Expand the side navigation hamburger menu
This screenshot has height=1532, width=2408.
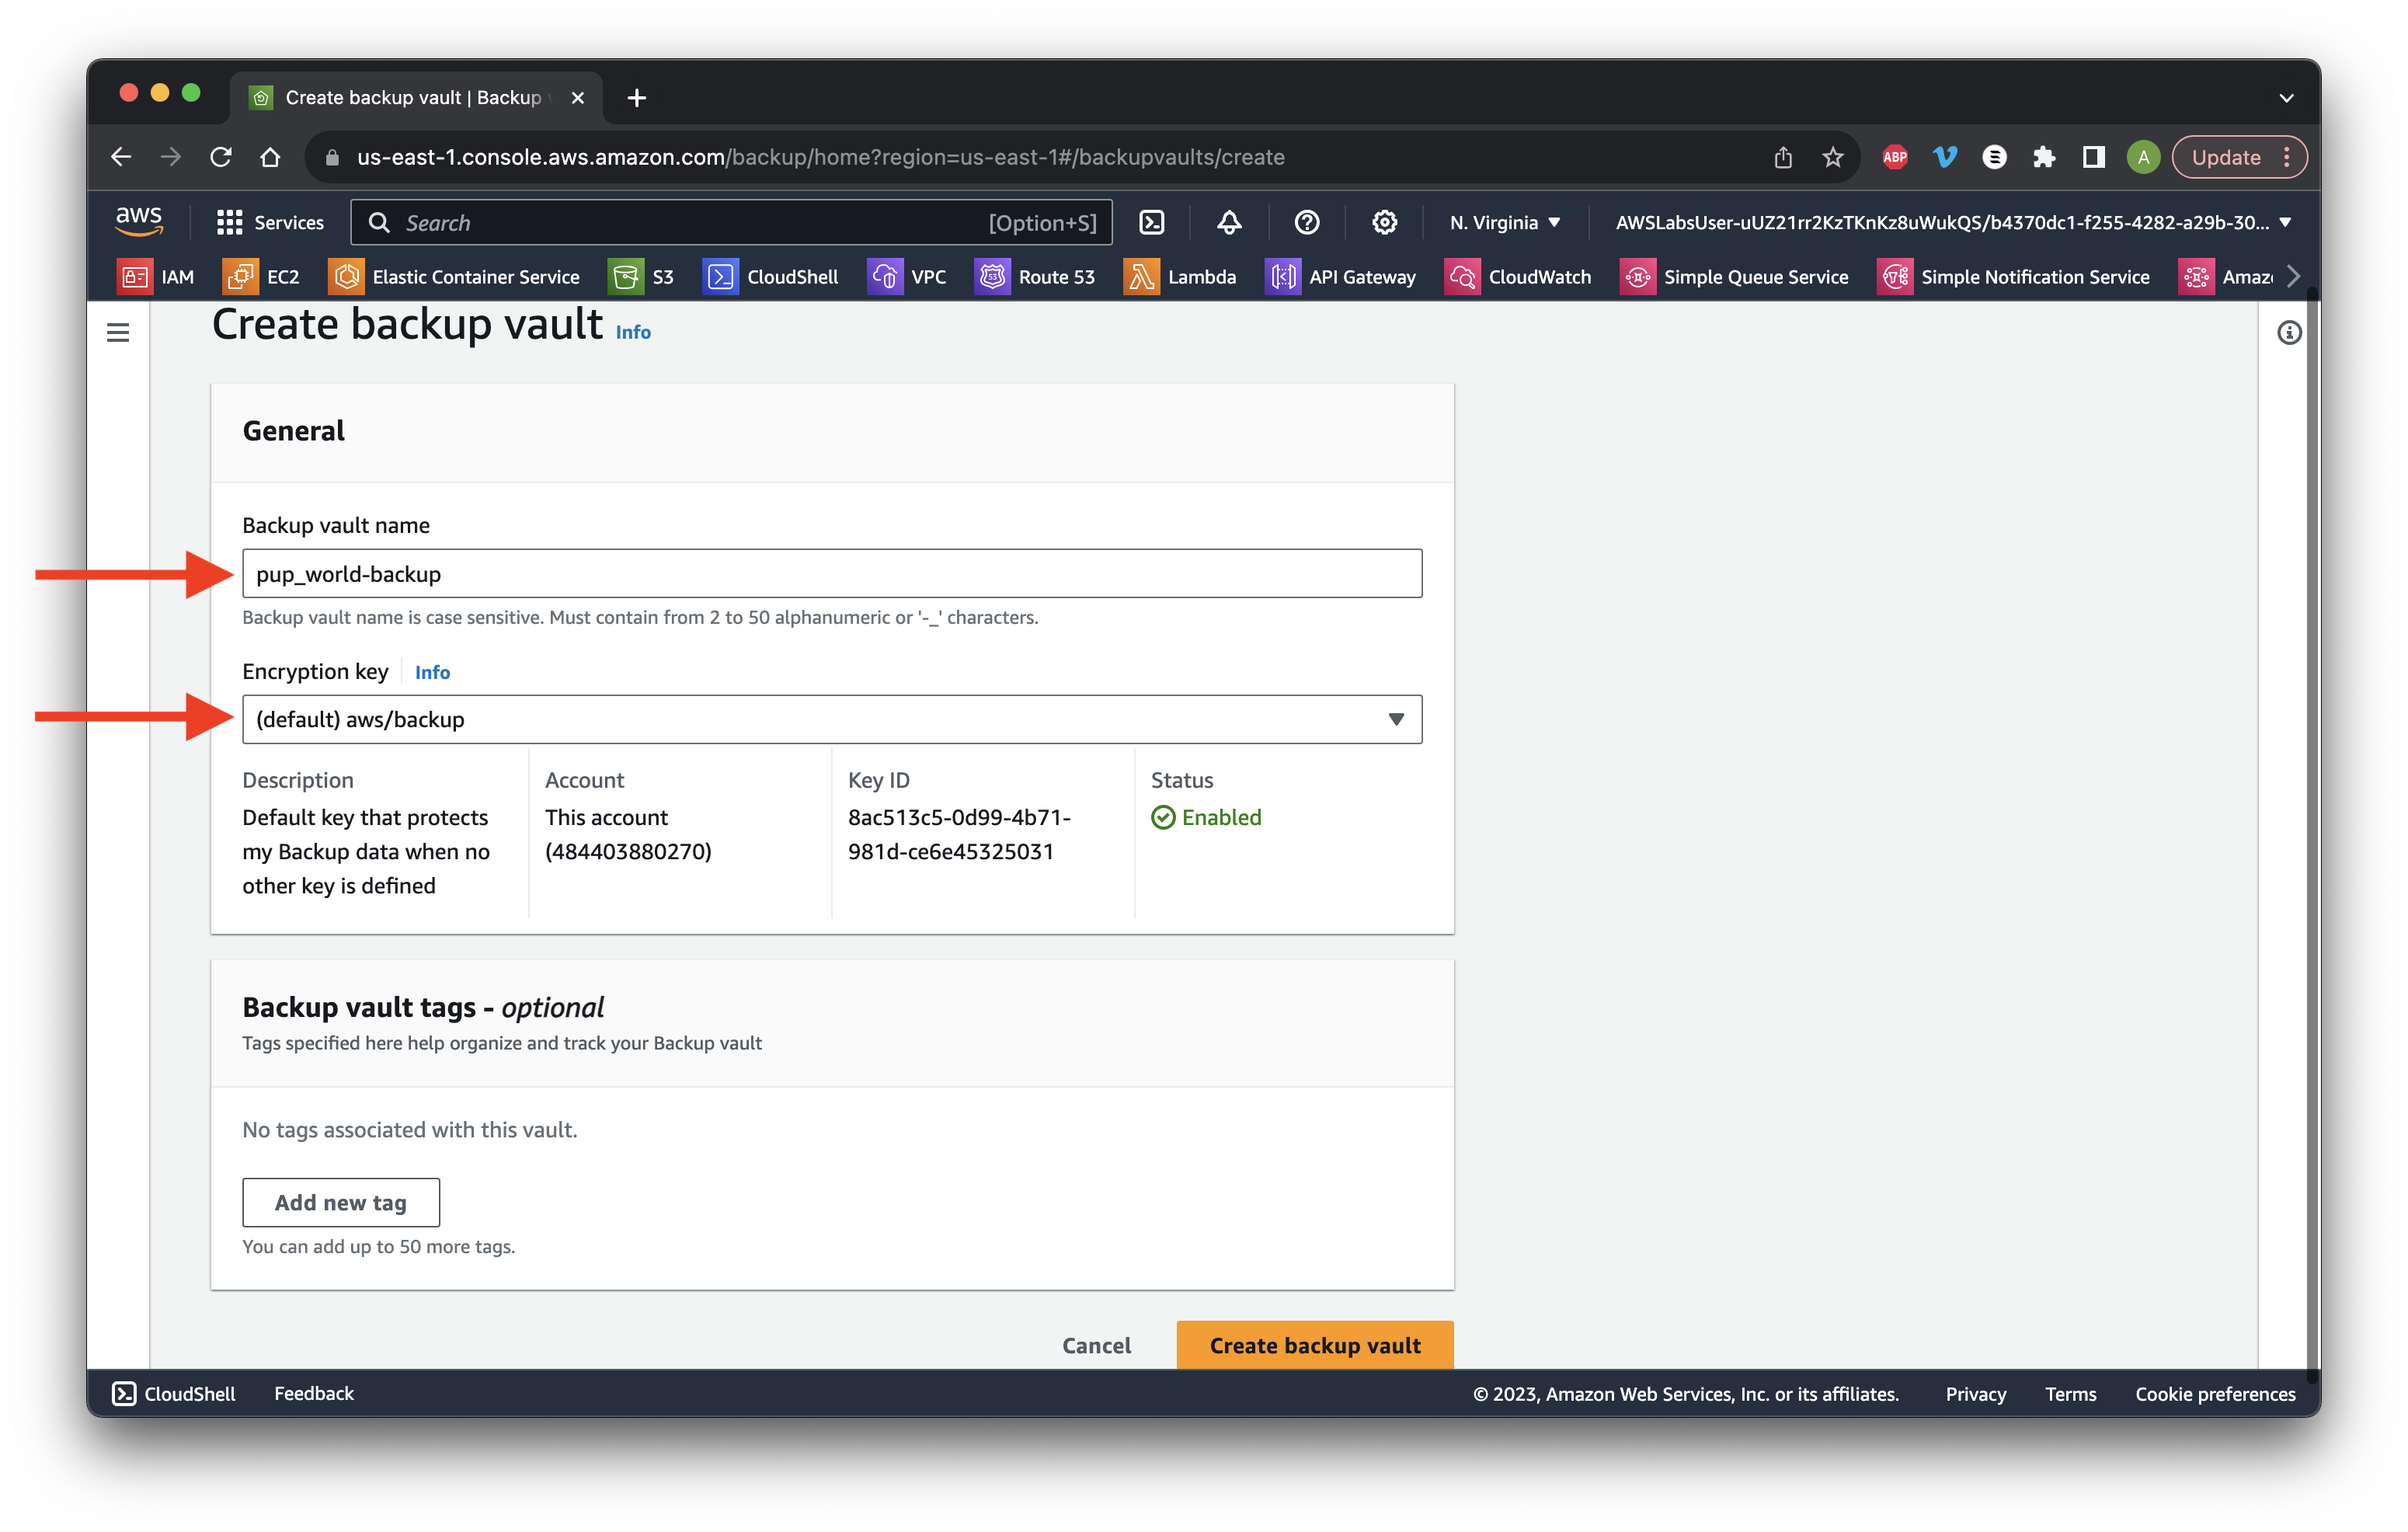tap(118, 332)
